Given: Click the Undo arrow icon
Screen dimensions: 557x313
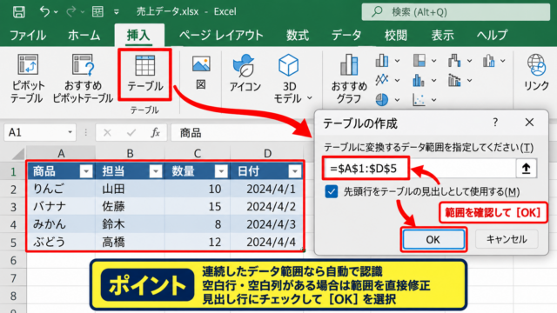Looking at the screenshot, I should (44, 11).
